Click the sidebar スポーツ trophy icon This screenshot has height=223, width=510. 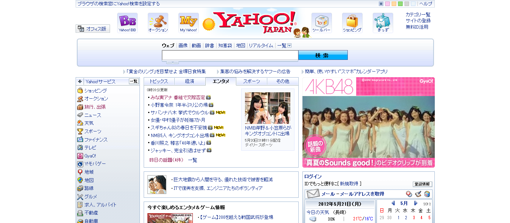point(80,131)
